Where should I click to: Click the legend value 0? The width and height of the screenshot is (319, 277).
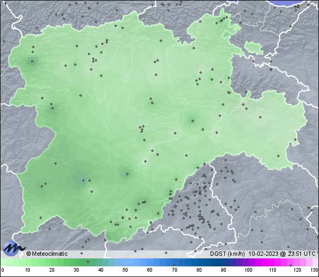click(x=2, y=270)
